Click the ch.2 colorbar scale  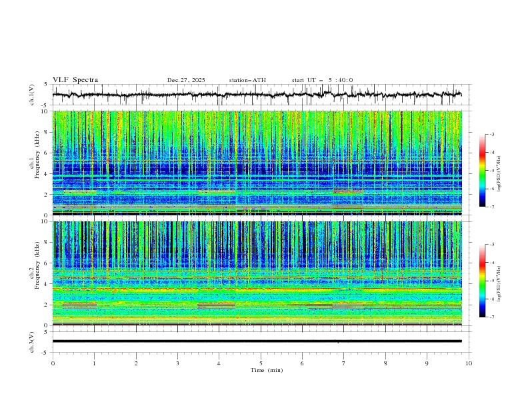click(482, 281)
